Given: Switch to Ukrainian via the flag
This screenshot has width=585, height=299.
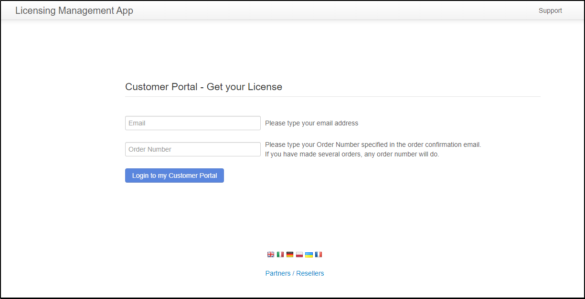Looking at the screenshot, I should pos(309,255).
